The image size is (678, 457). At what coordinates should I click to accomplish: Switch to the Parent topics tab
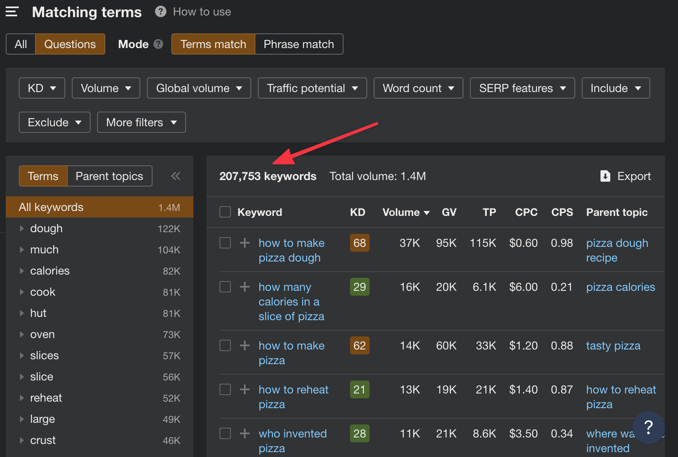(x=109, y=176)
